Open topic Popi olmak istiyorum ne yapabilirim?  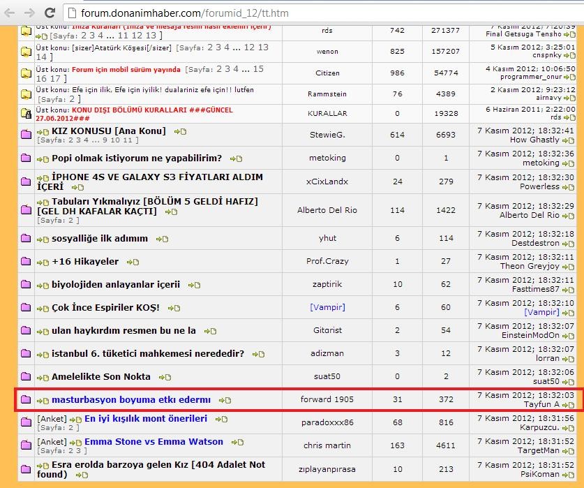tap(137, 158)
